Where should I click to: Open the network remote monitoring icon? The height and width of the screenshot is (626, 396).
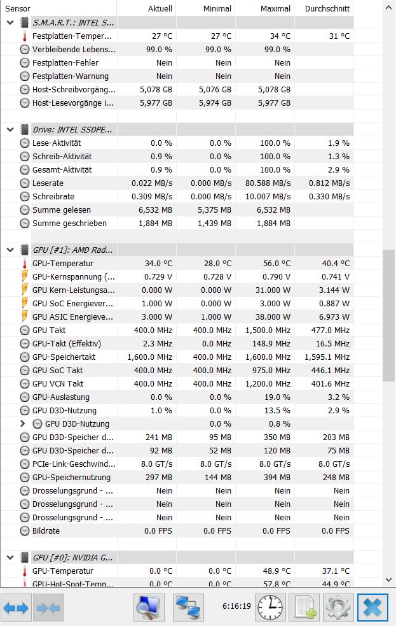click(x=188, y=608)
